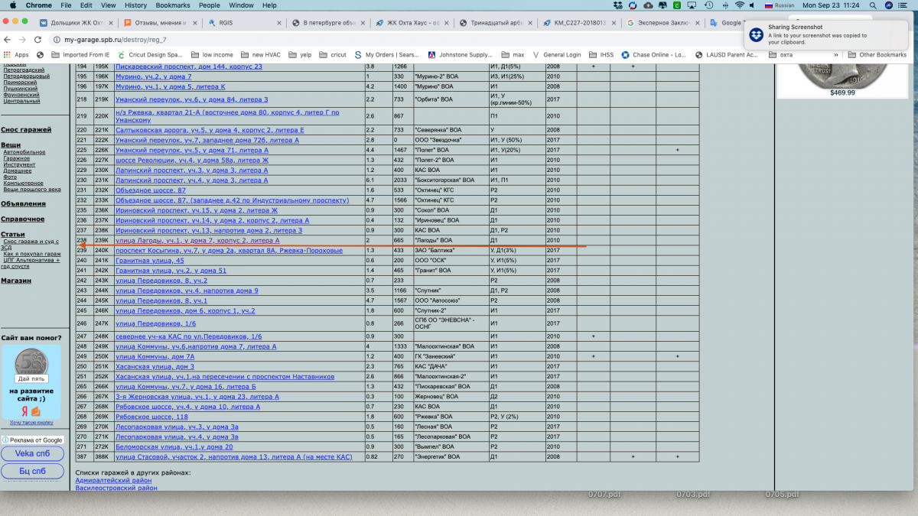The image size is (918, 516).
Task: Click the 'Veka спб' ad button
Action: [x=34, y=453]
